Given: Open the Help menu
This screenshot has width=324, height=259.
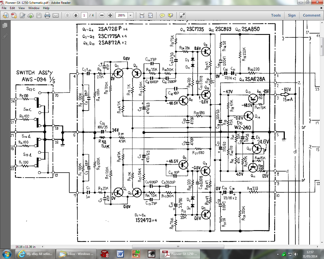Looking at the screenshot, I should point(46,8).
